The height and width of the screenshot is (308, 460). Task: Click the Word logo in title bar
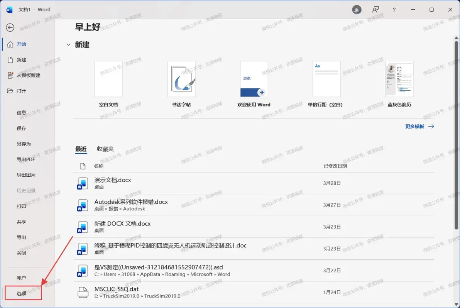(x=9, y=10)
